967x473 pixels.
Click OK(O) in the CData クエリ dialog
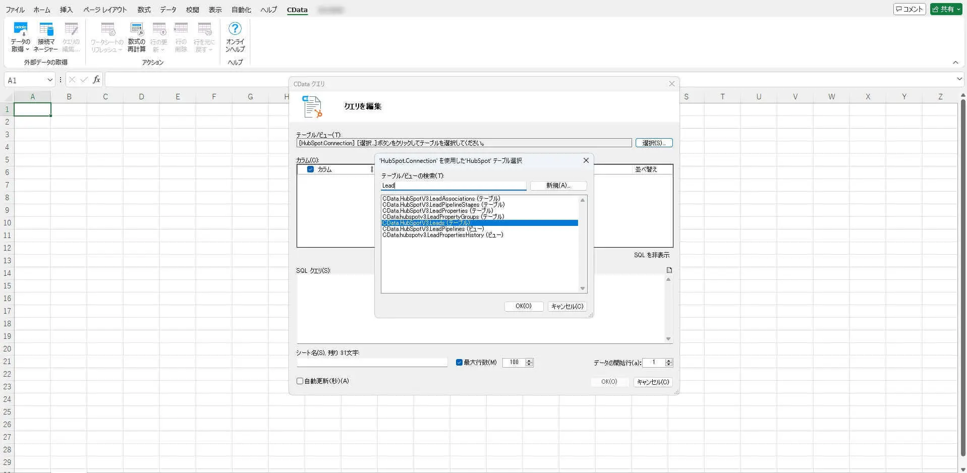(x=609, y=382)
